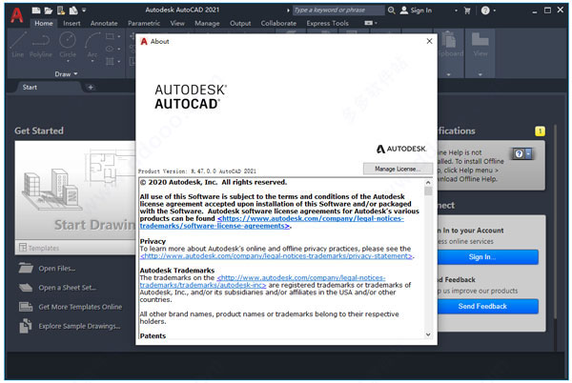The height and width of the screenshot is (383, 572).
Task: Click the notification help icon button
Action: pos(521,154)
